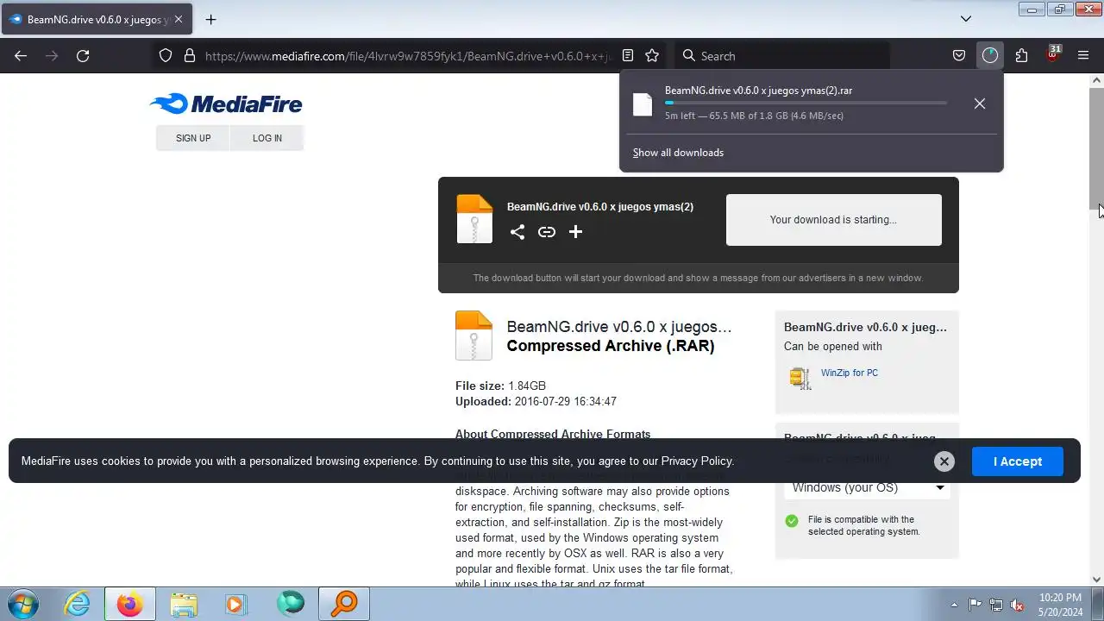1104x621 pixels.
Task: Click the download progress bar
Action: pyautogui.click(x=806, y=103)
